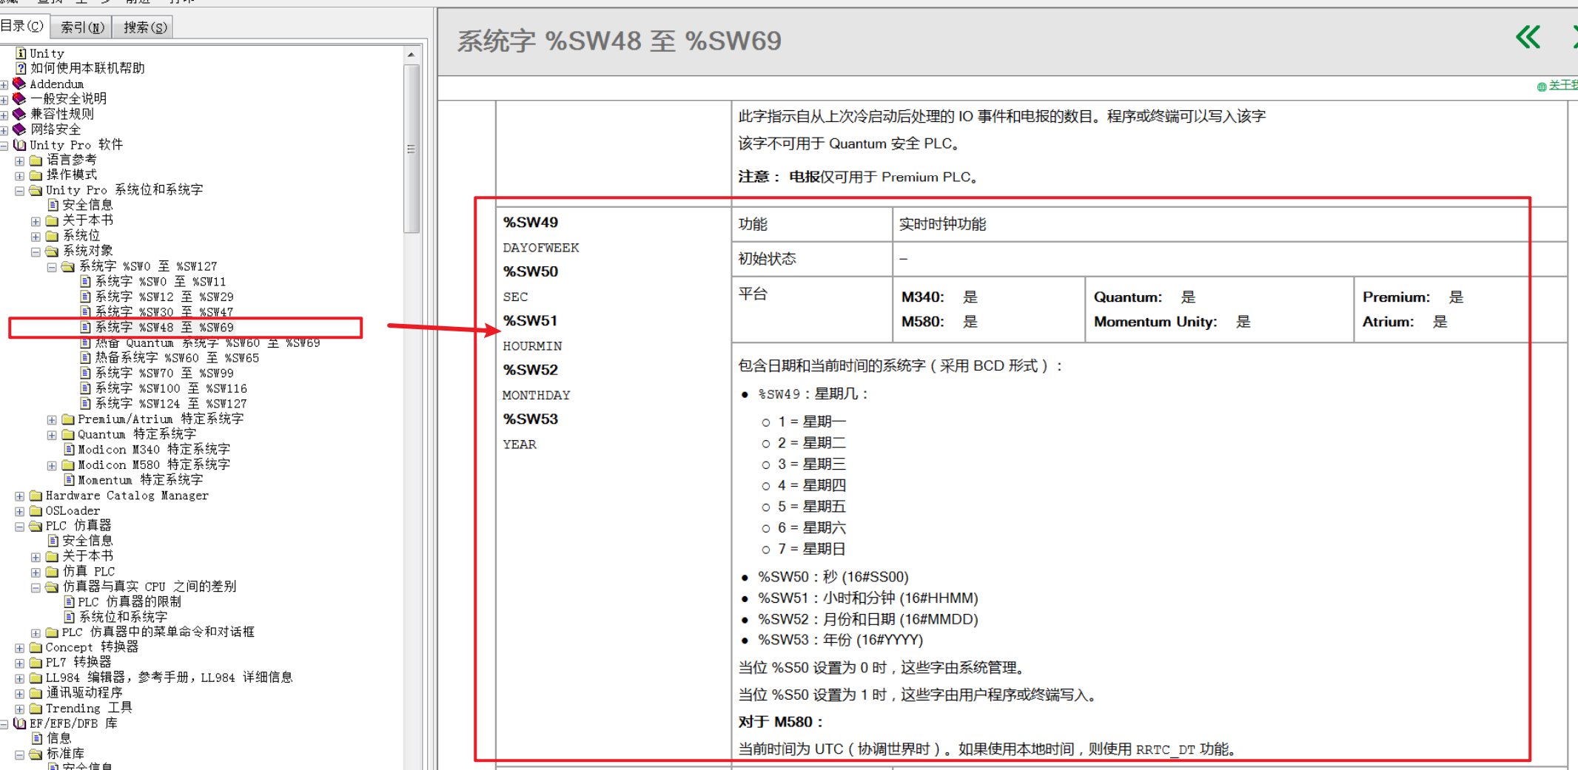Click the Unity Pro 软件 open-book icon
1578x770 pixels.
(x=20, y=145)
